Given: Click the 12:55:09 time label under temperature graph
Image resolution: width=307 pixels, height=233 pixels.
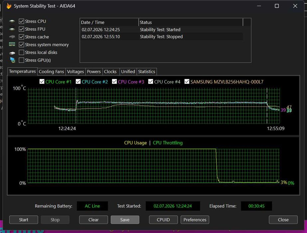Looking at the screenshot, I should point(276,128).
